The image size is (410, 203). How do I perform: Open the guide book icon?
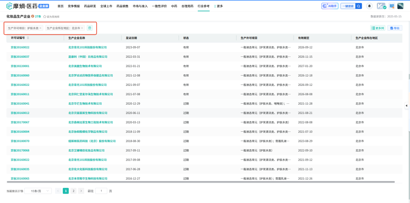pyautogui.click(x=392, y=6)
